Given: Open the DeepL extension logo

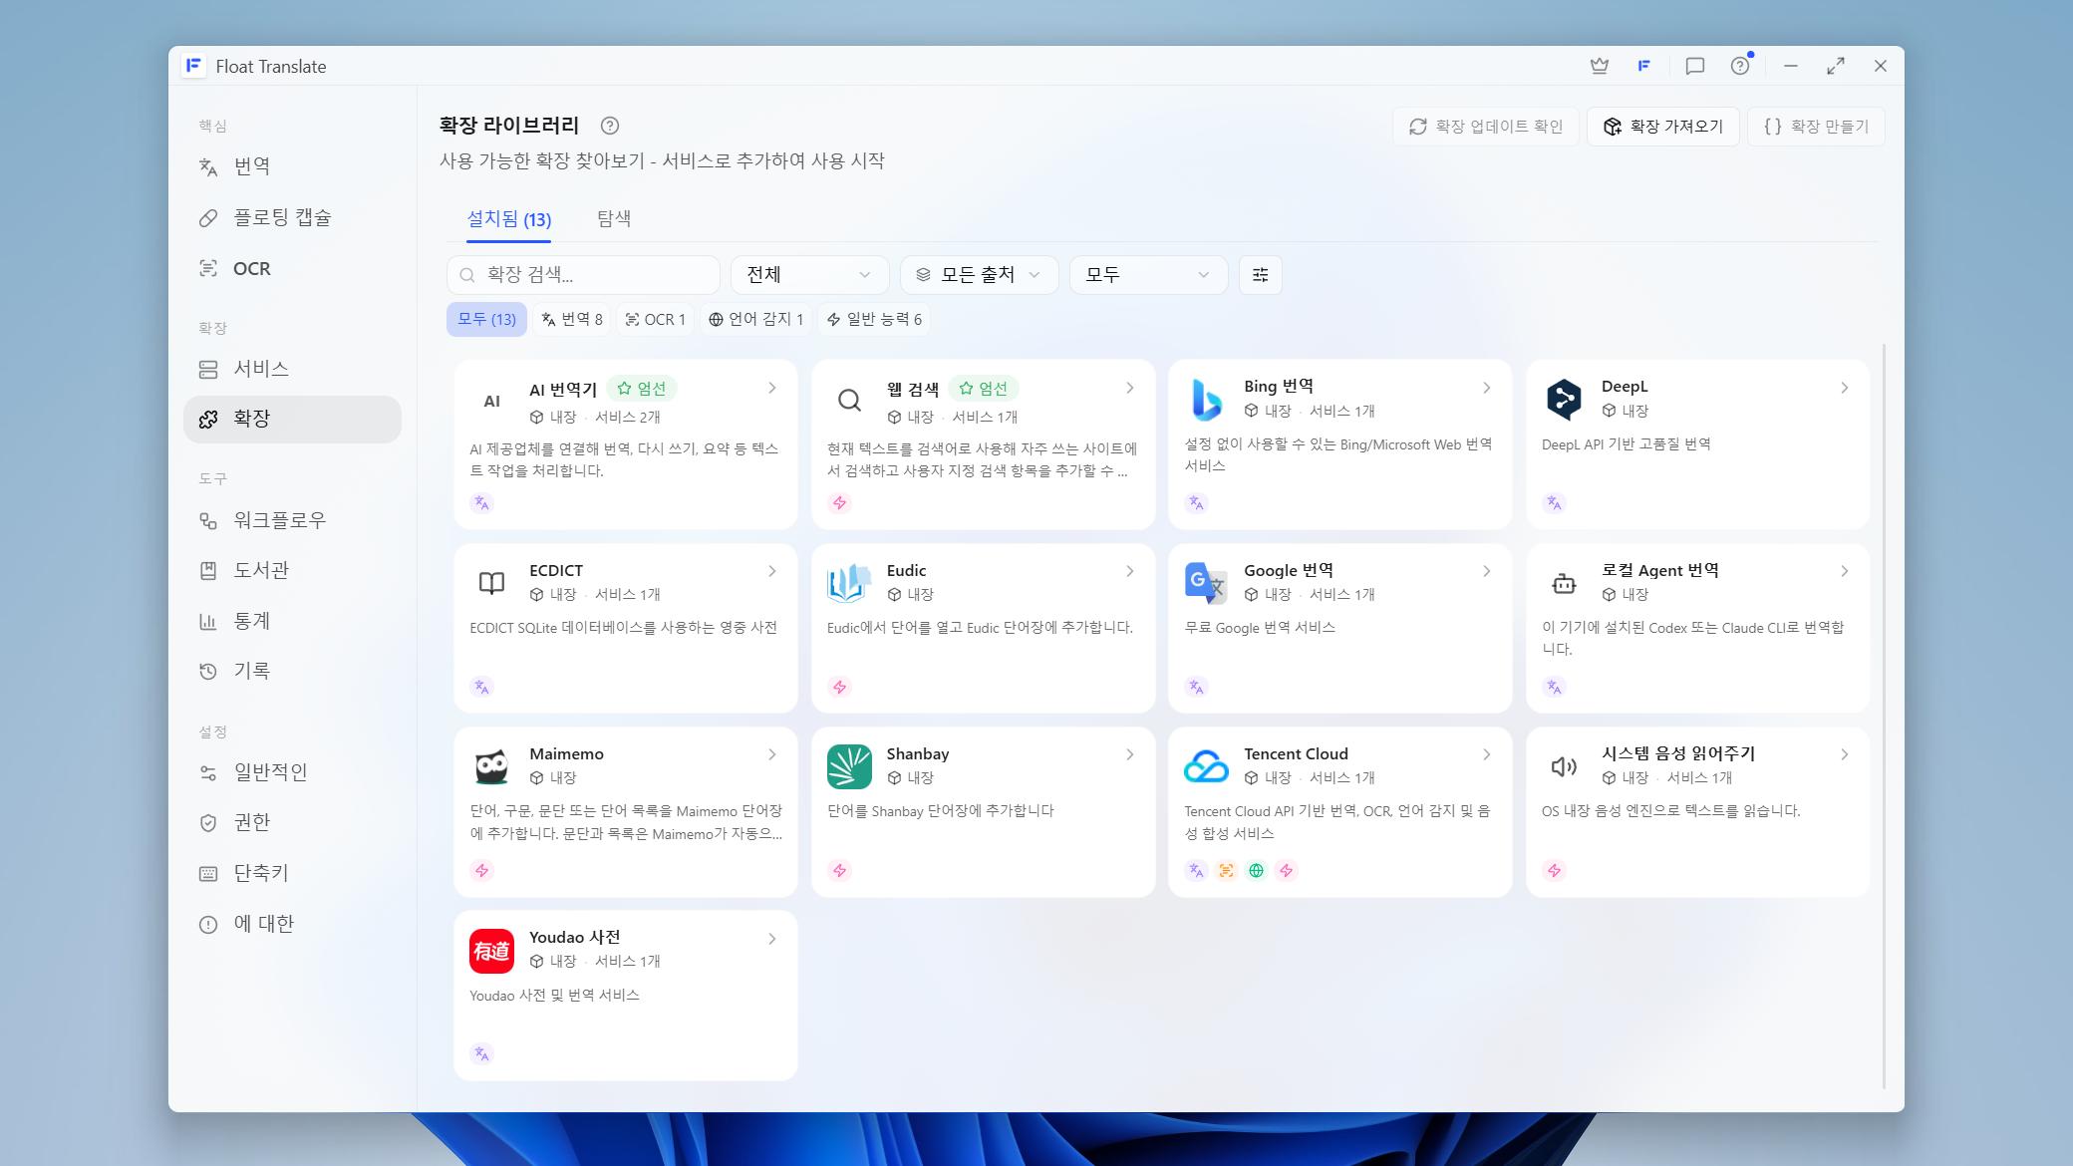Looking at the screenshot, I should click(x=1564, y=399).
